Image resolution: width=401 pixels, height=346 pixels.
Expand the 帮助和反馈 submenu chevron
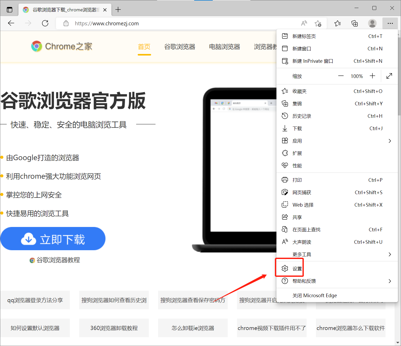click(389, 281)
